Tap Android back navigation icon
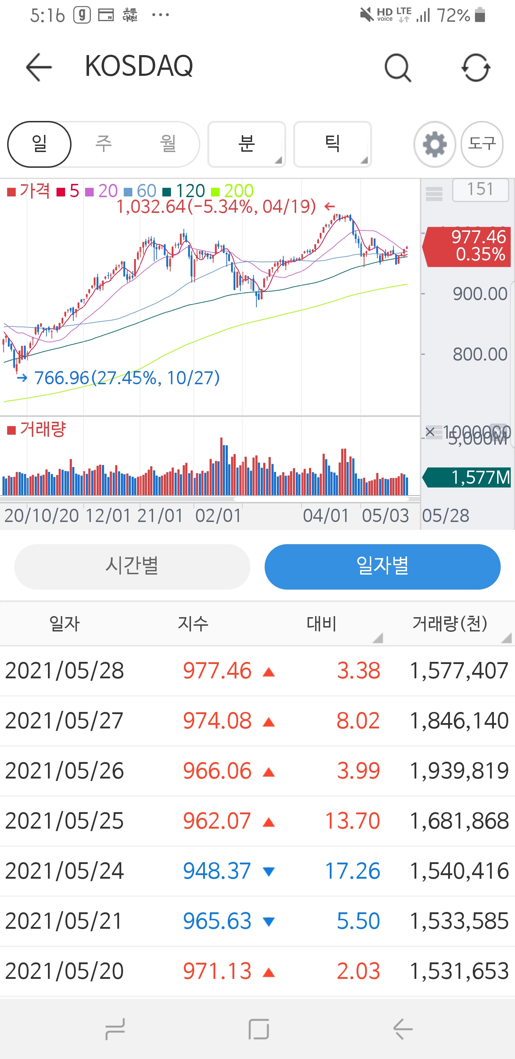 click(402, 1029)
